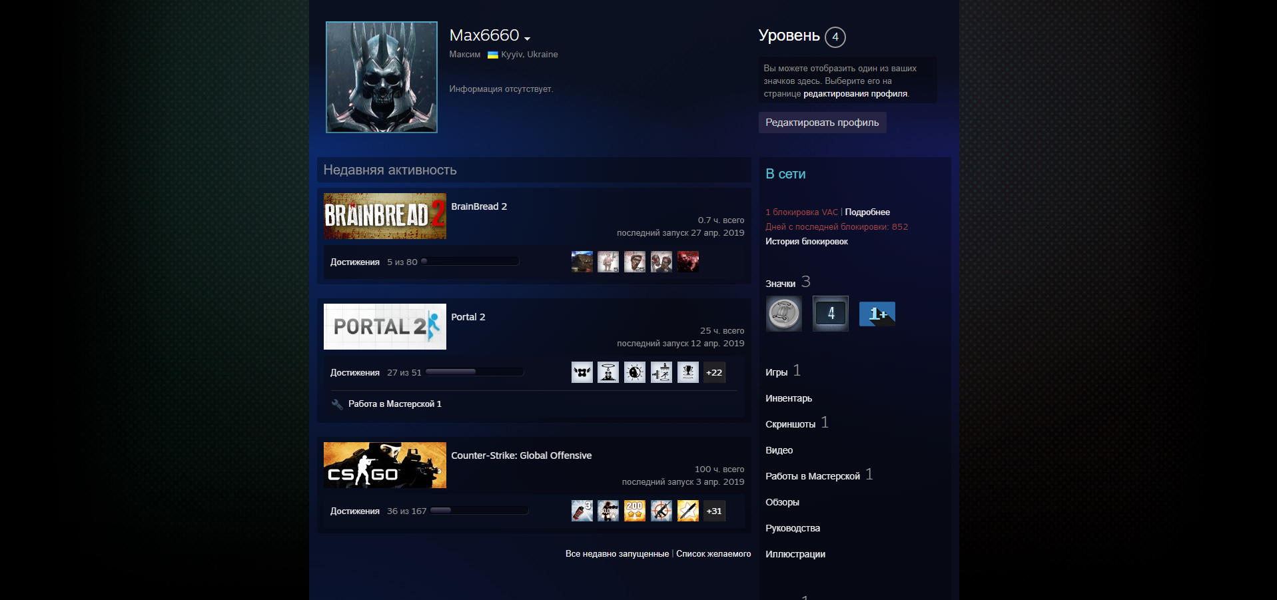Click the 200 stars CS:GO achievement icon
This screenshot has width=1277, height=600.
(635, 511)
